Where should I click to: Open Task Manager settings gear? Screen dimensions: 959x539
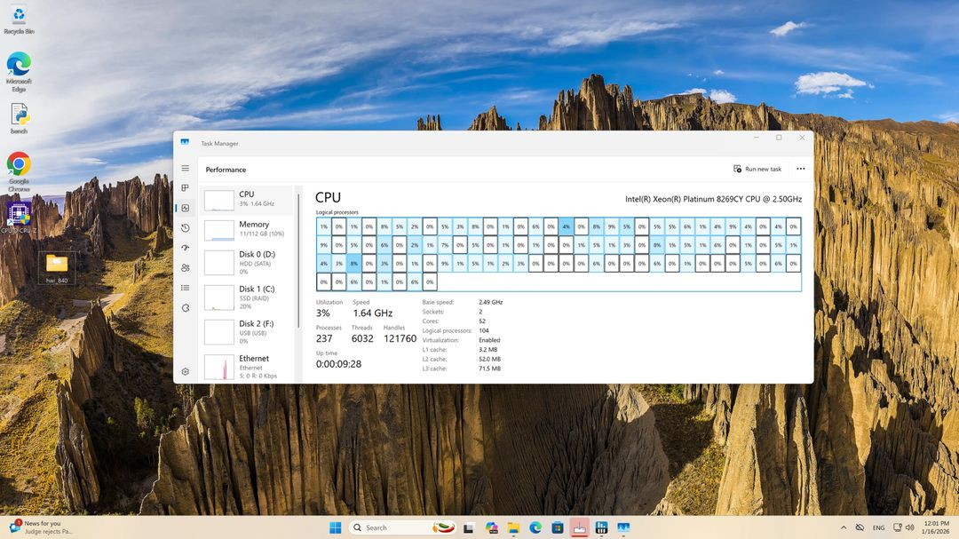pos(185,371)
